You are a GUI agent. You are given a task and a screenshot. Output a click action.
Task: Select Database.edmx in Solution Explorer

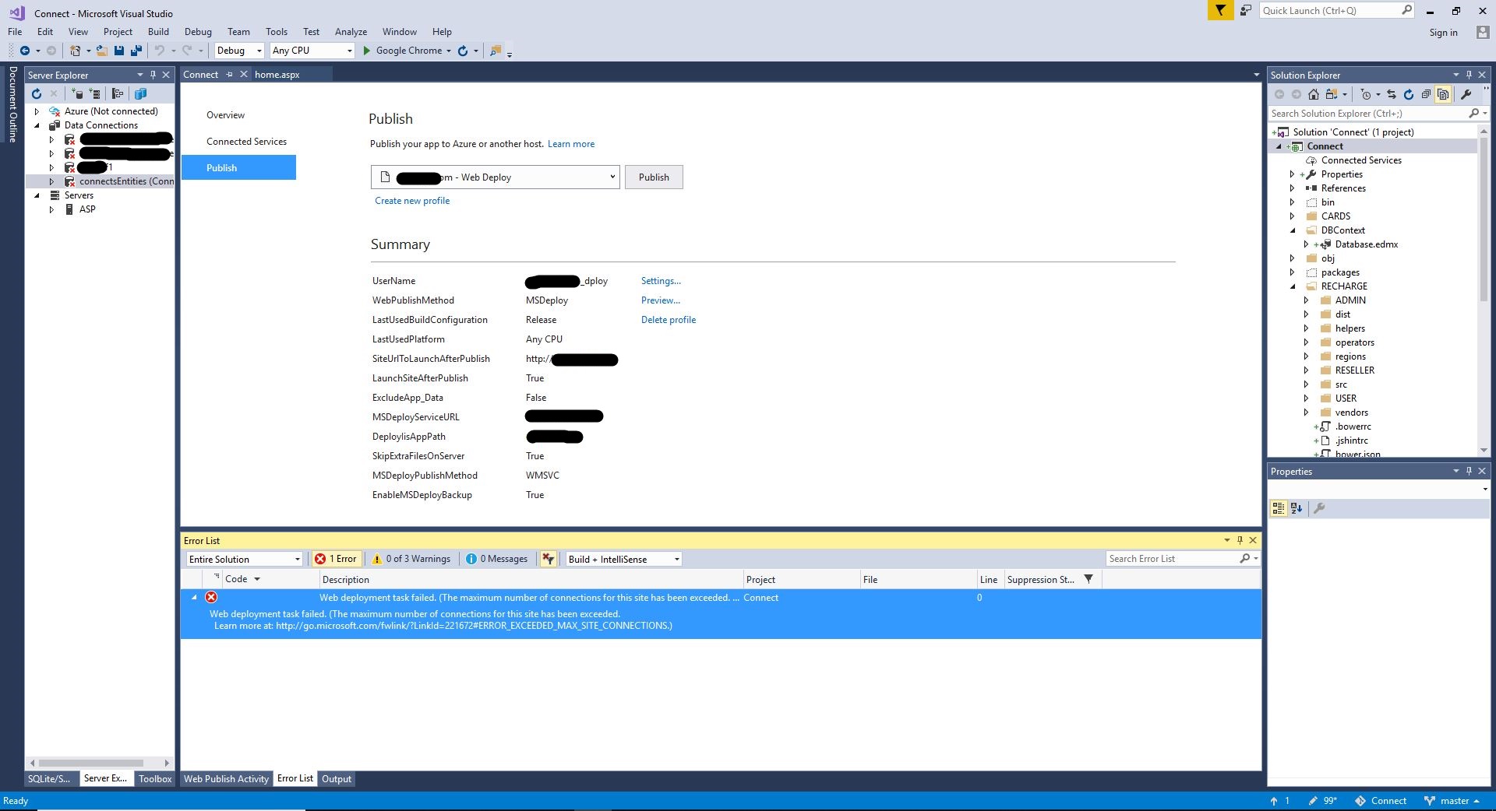tap(1367, 244)
